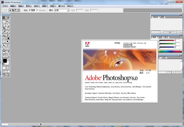Select the Type tool
184x127 pixels.
pos(8,45)
